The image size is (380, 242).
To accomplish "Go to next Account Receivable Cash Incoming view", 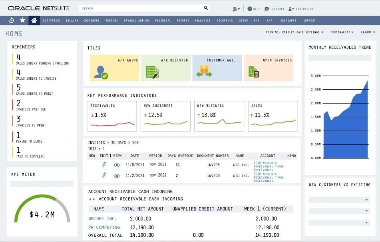I will click(94, 199).
